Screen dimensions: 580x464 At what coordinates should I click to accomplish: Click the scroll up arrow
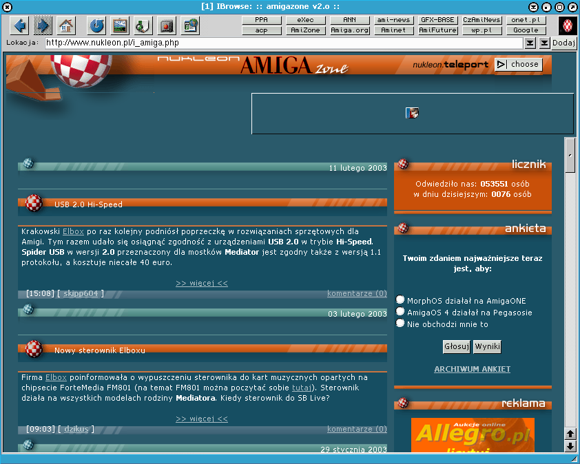pyautogui.click(x=570, y=434)
